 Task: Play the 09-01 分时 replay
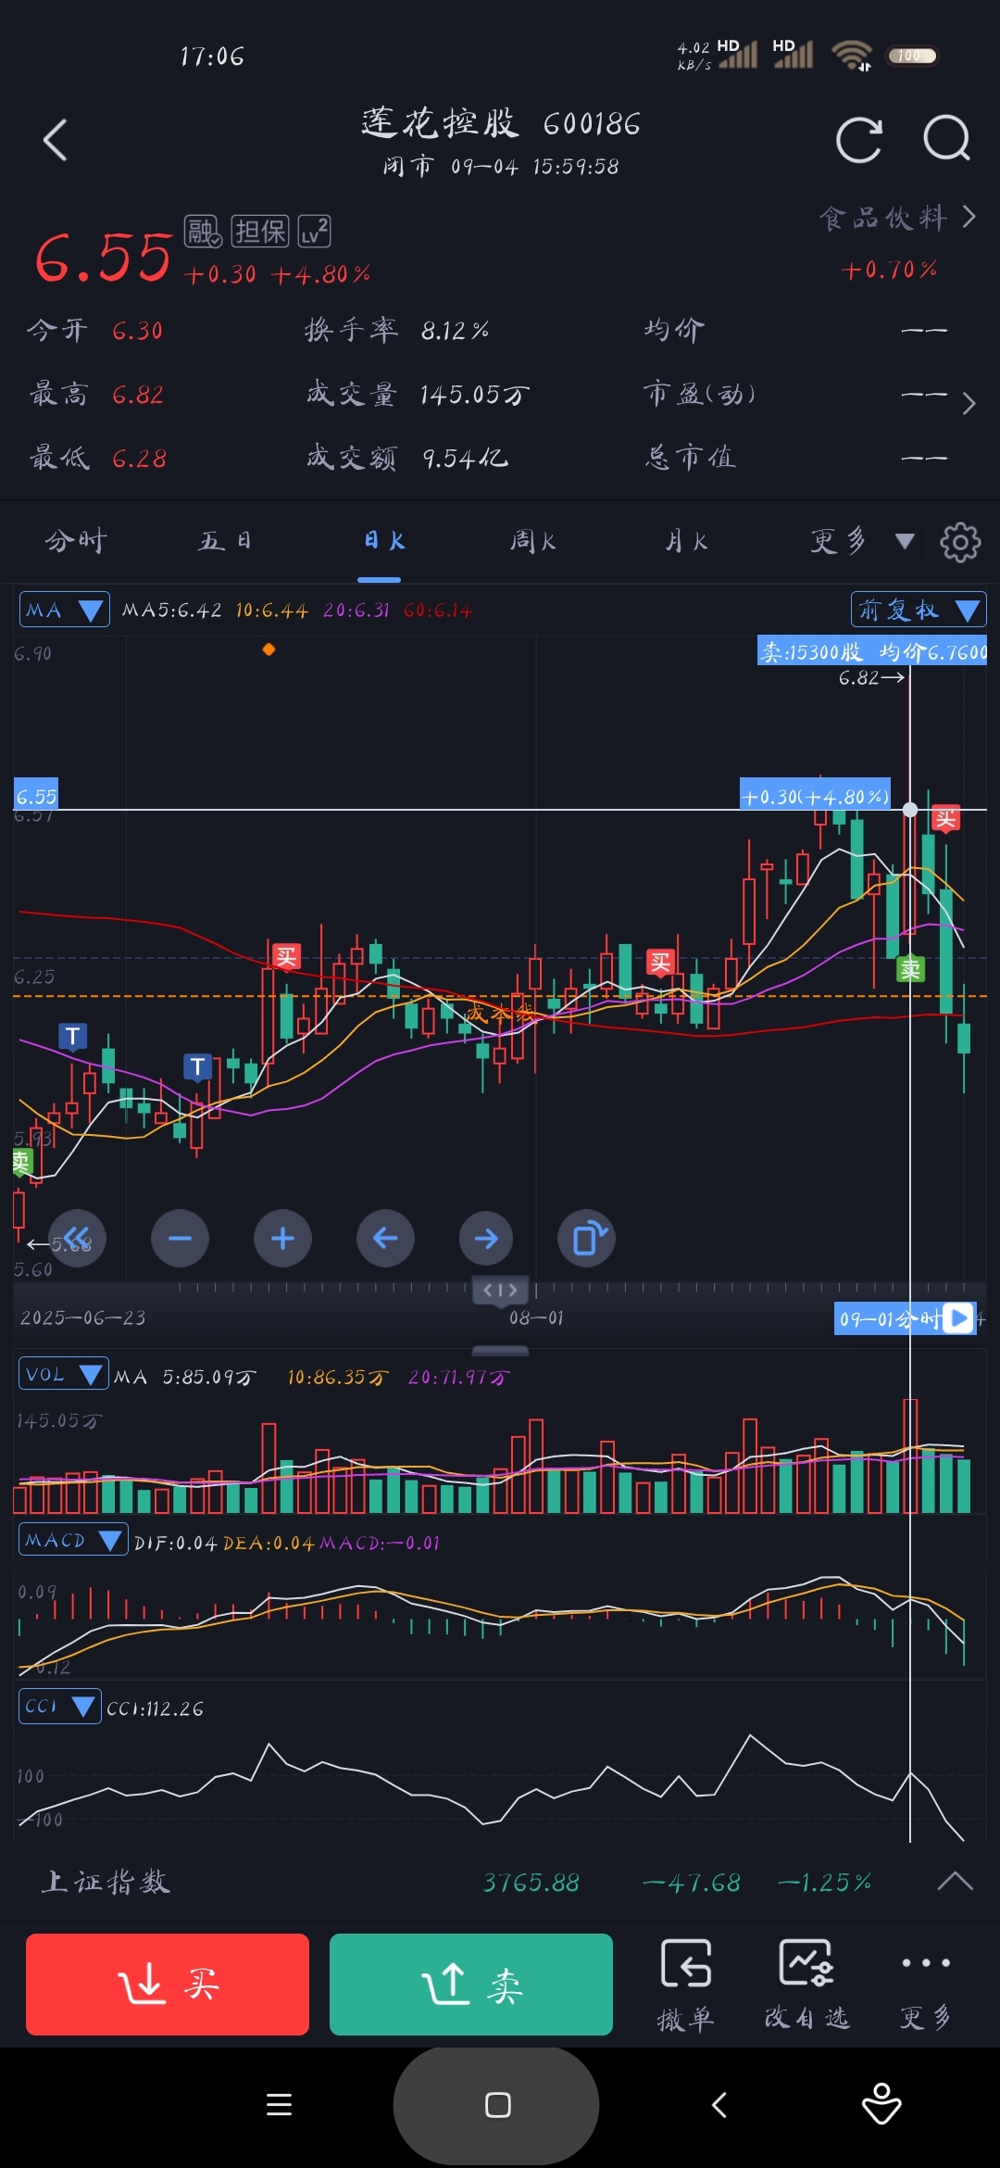tap(960, 1318)
